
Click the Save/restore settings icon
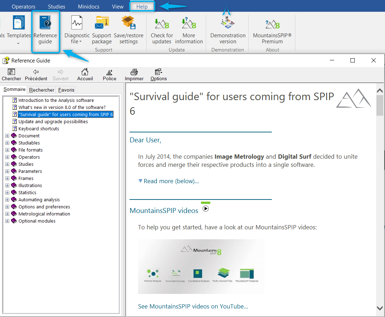pyautogui.click(x=128, y=23)
